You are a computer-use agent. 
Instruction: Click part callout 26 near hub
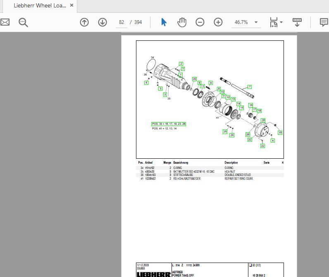pos(248,134)
